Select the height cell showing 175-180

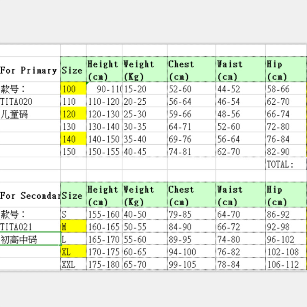104,264
